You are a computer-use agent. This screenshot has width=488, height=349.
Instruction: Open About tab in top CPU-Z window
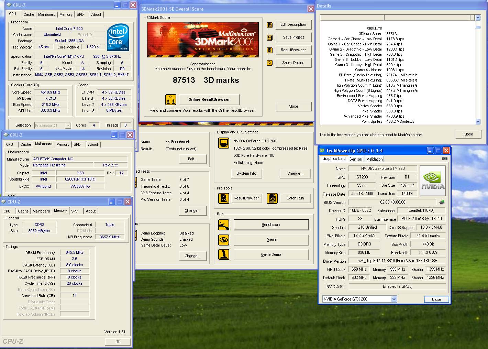click(x=96, y=14)
